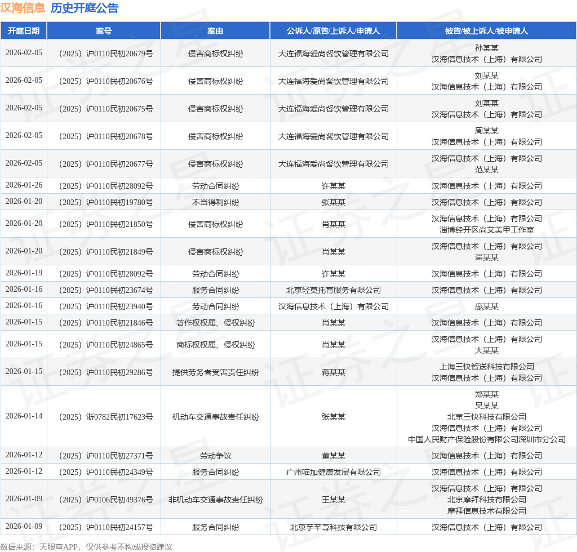The width and height of the screenshot is (577, 552).
Task: Select the 开庭日期 column header
Action: pos(24,31)
